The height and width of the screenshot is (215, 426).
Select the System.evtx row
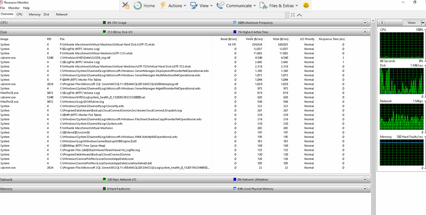173,124
